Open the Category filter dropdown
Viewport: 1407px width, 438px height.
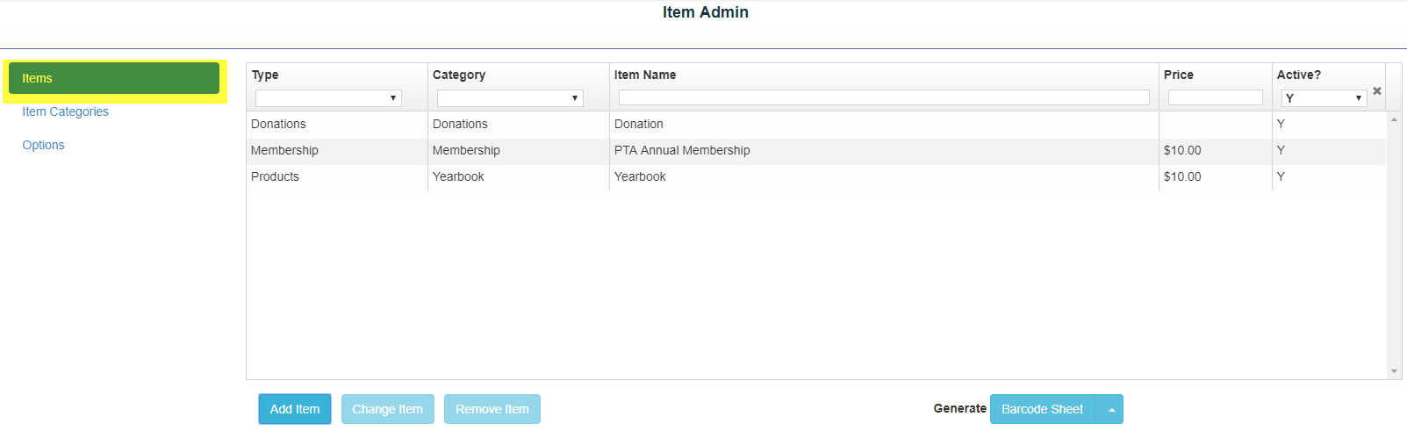pyautogui.click(x=510, y=98)
